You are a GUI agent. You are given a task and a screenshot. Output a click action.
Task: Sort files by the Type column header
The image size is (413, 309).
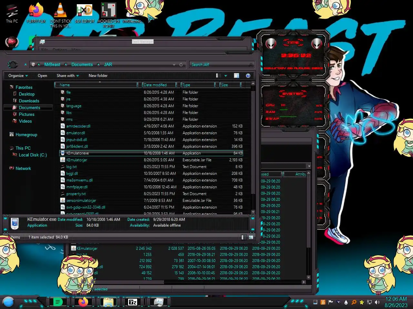[198, 85]
